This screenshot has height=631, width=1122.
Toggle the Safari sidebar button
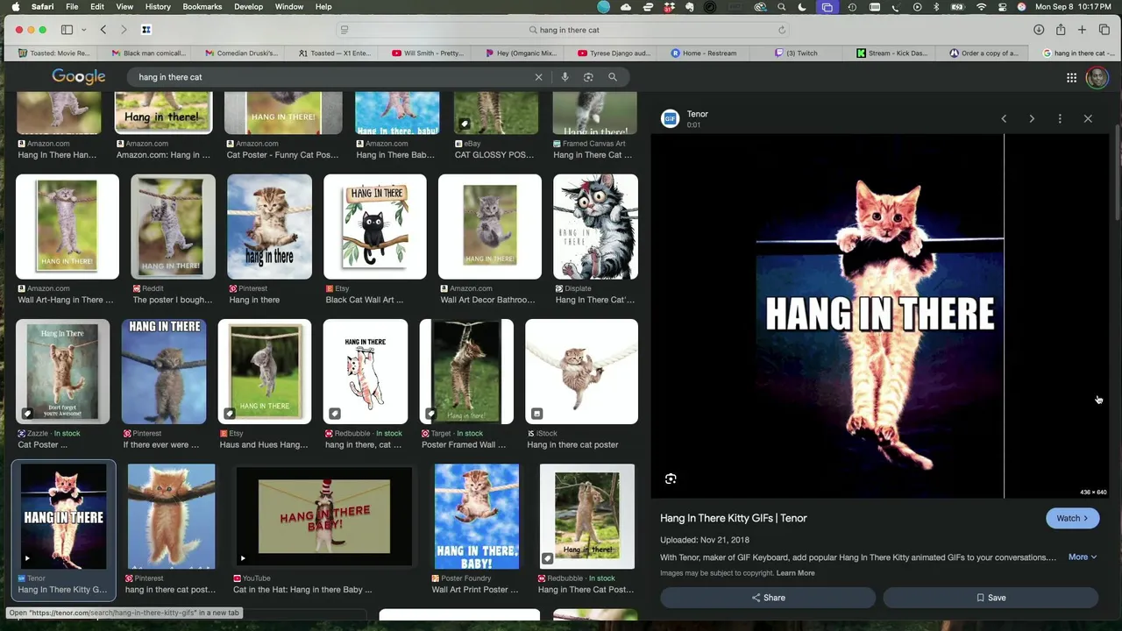[67, 30]
